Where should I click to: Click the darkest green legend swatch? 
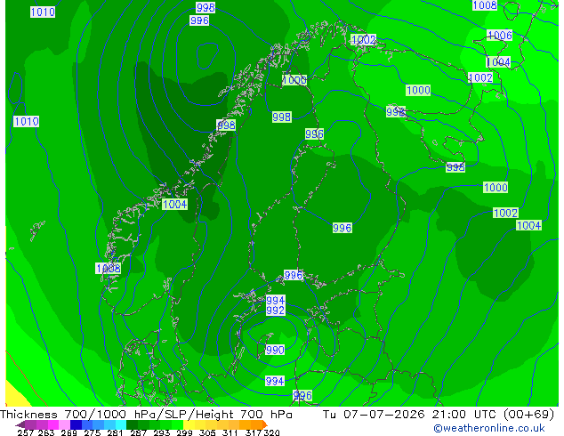[132, 424]
